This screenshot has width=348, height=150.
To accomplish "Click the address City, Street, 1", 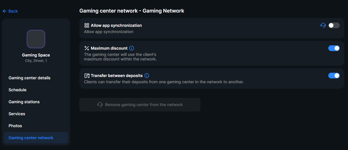I will pos(36,61).
